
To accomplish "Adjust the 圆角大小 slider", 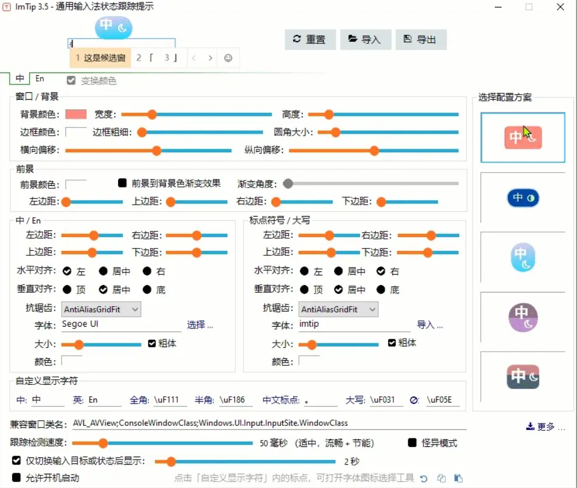I will pyautogui.click(x=388, y=132).
